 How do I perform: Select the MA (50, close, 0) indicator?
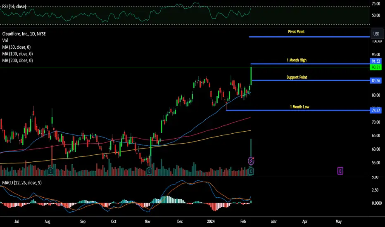pos(17,47)
